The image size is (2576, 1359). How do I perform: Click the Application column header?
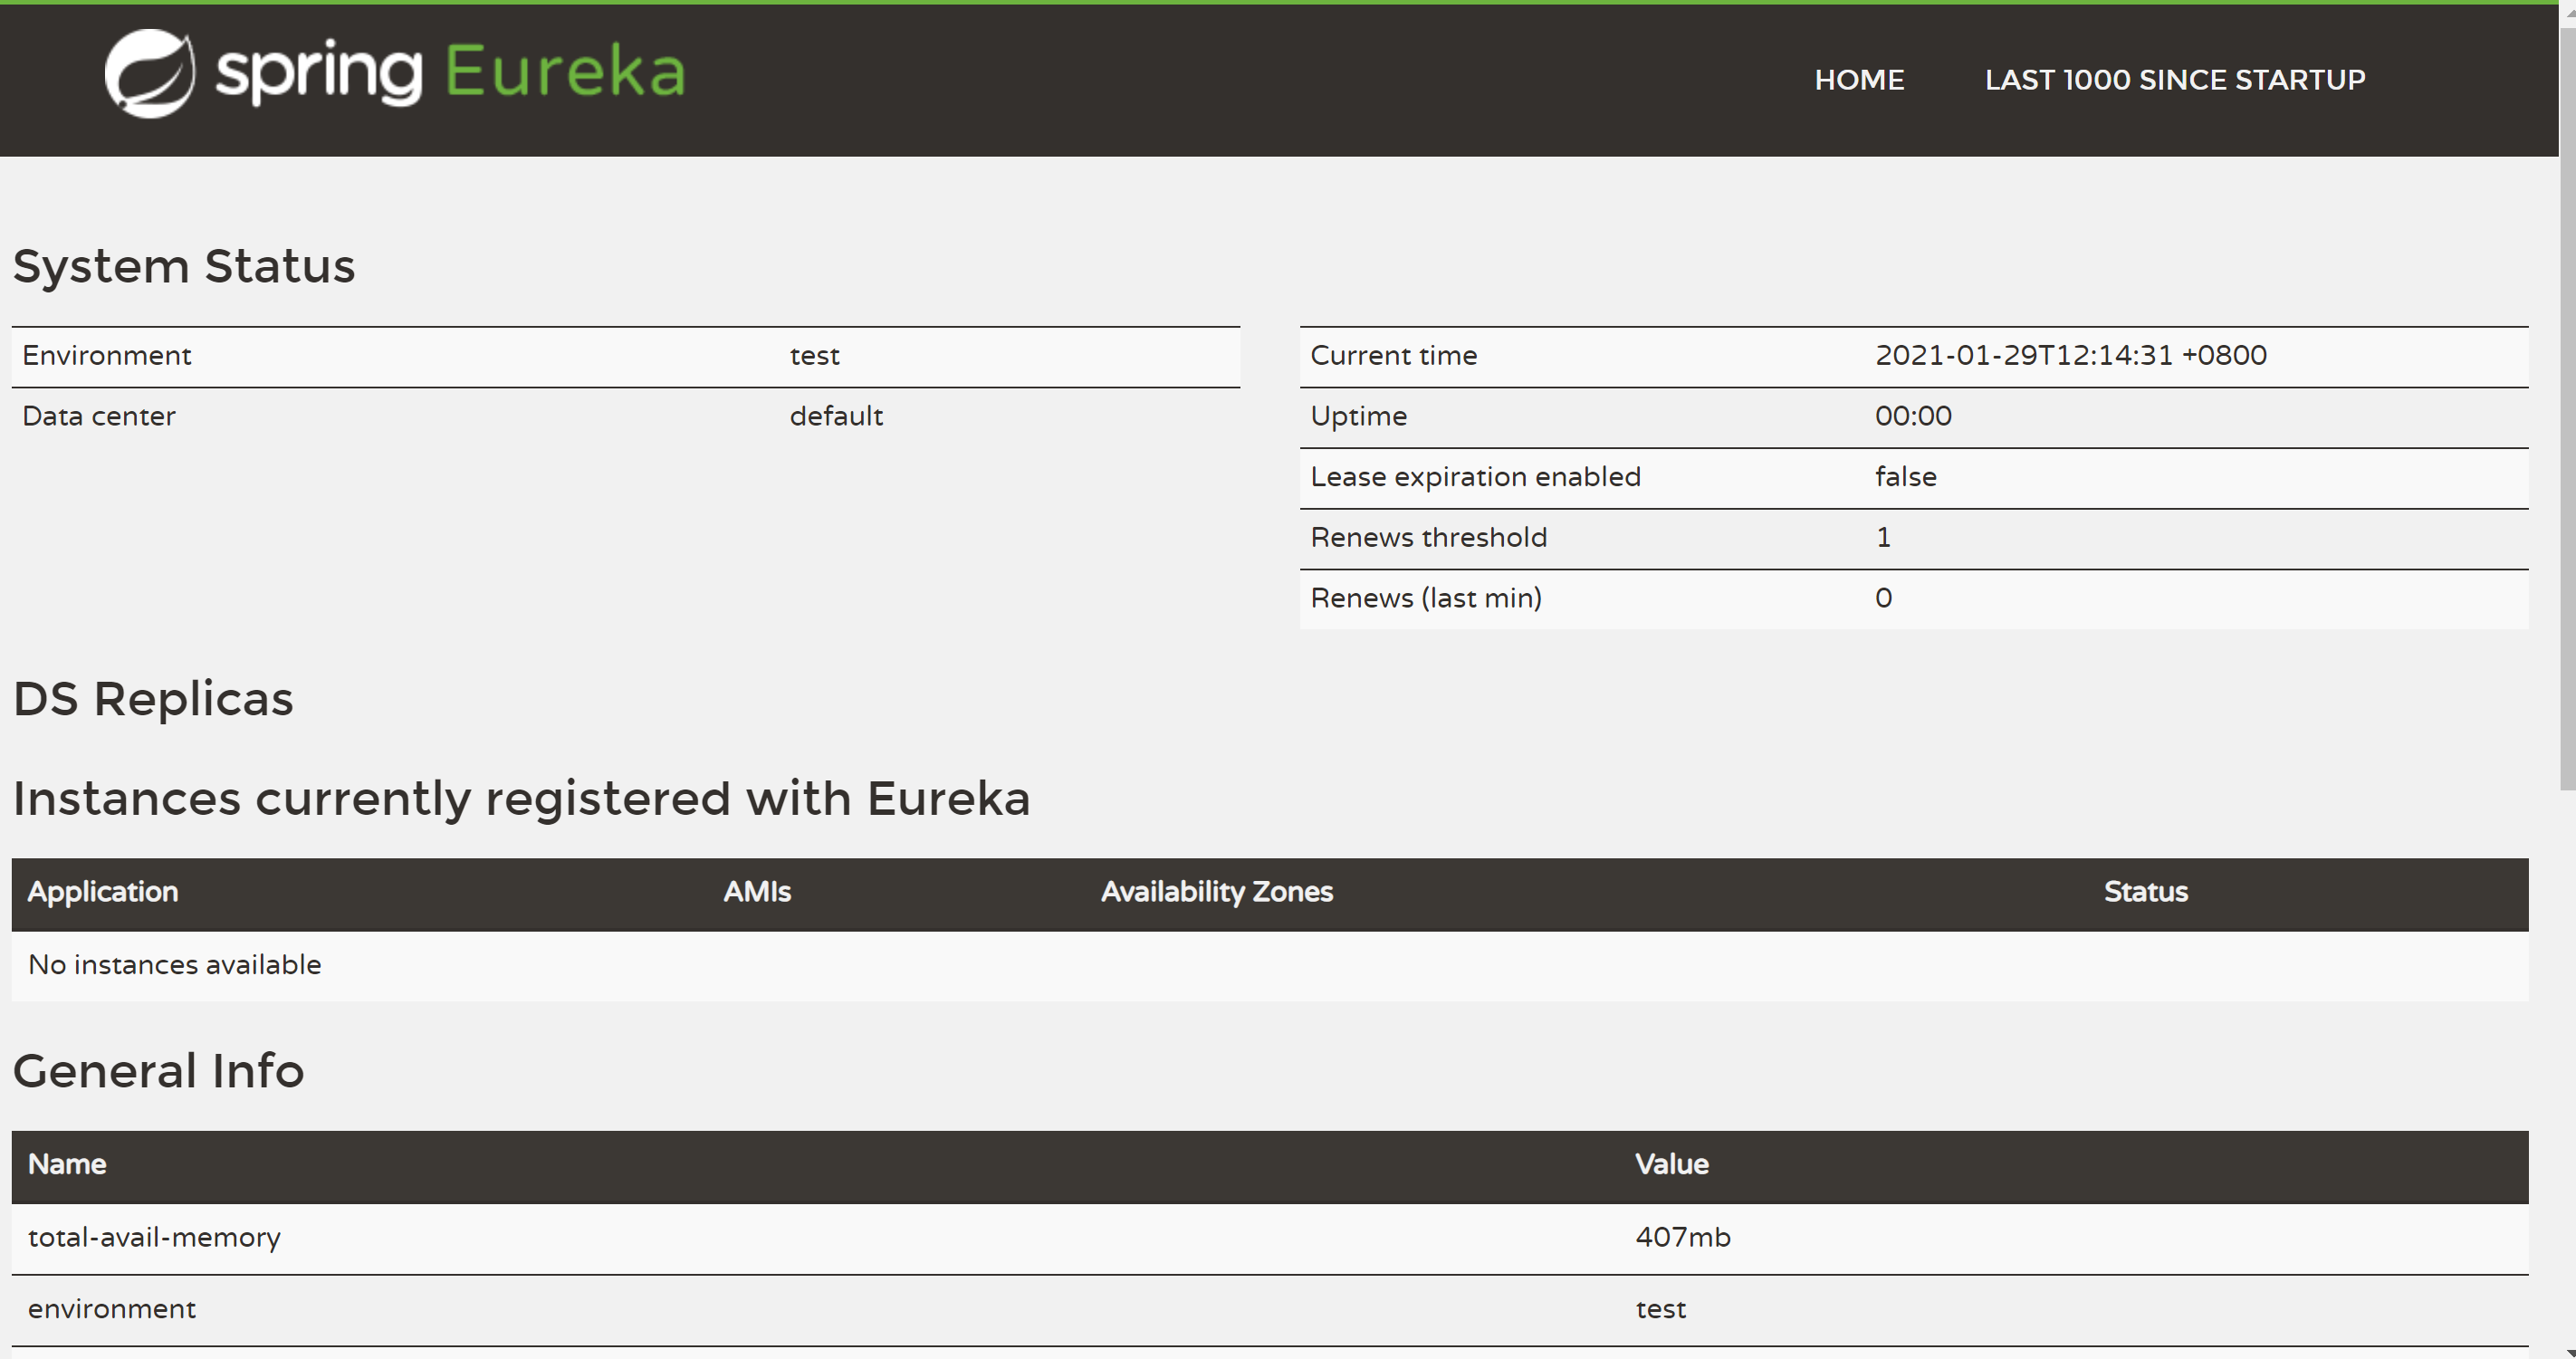coord(103,892)
